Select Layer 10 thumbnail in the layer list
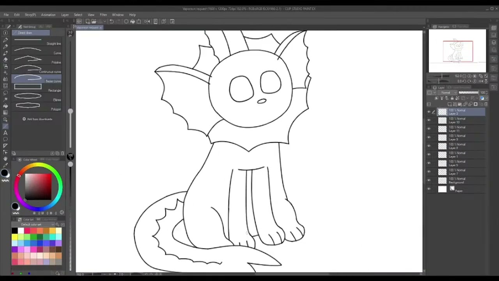499x281 pixels. tap(442, 121)
